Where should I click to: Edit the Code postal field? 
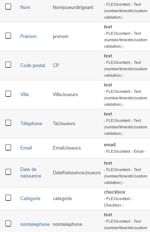tap(32, 65)
